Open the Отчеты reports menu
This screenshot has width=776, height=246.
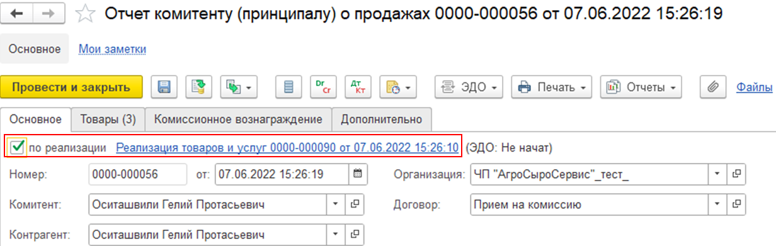(641, 87)
